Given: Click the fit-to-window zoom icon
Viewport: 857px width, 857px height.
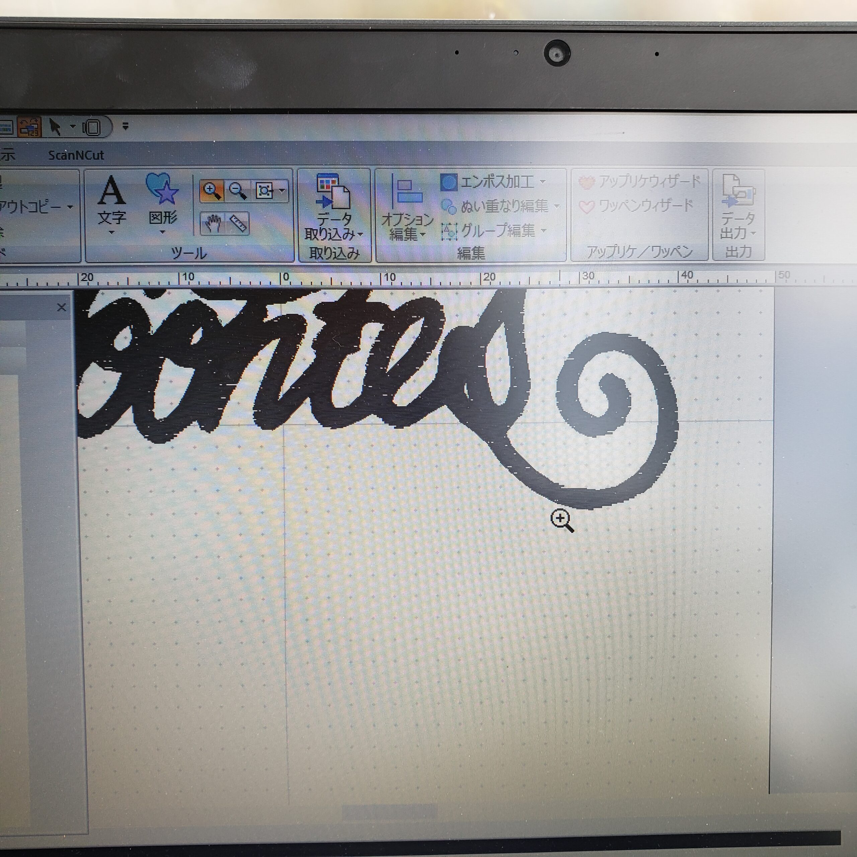Looking at the screenshot, I should coord(264,191).
